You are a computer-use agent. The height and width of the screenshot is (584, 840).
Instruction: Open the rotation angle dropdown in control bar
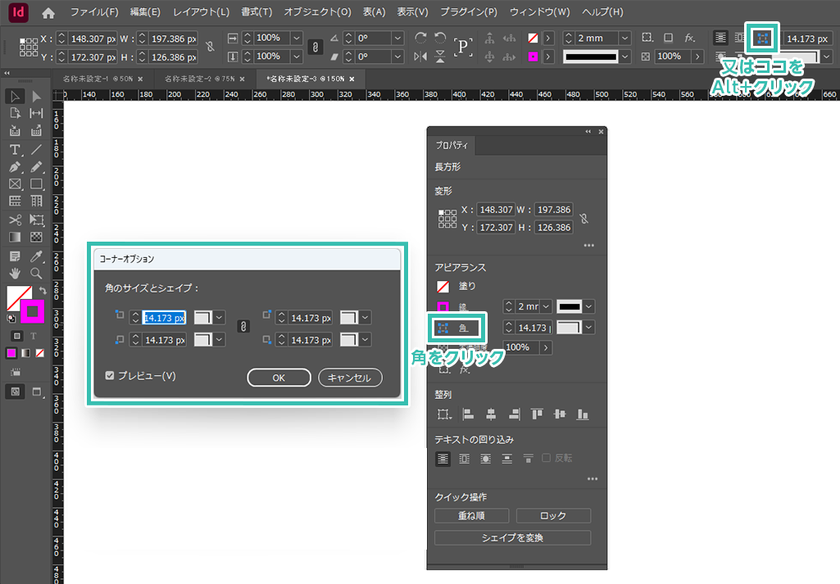(397, 38)
